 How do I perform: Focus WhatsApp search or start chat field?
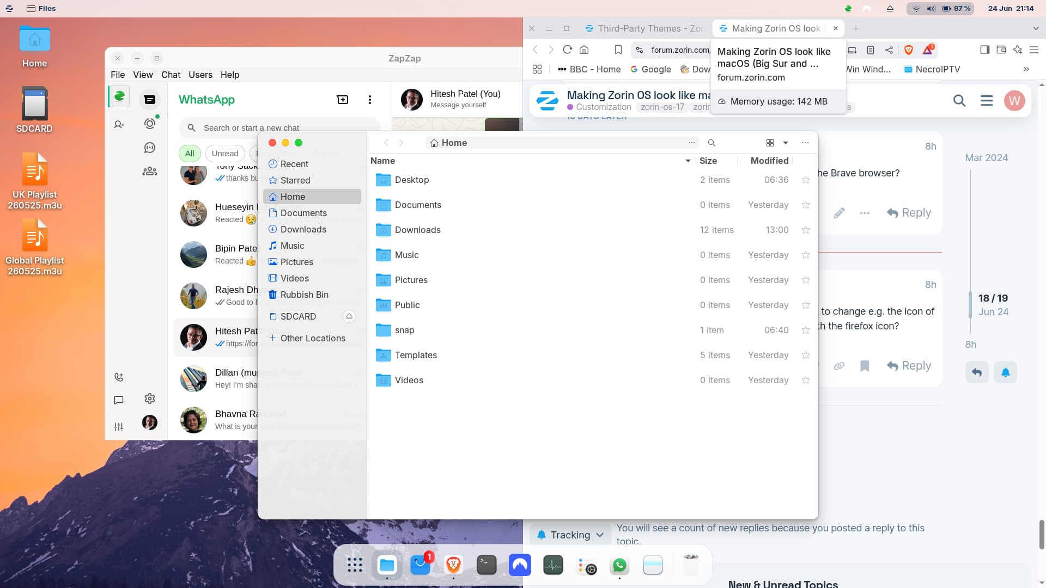pyautogui.click(x=279, y=127)
